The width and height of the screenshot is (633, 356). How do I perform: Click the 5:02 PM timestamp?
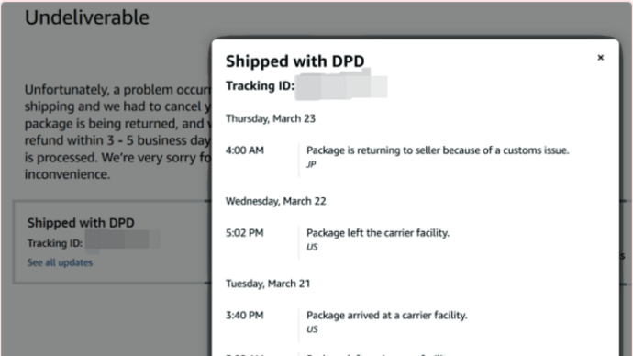(x=245, y=233)
